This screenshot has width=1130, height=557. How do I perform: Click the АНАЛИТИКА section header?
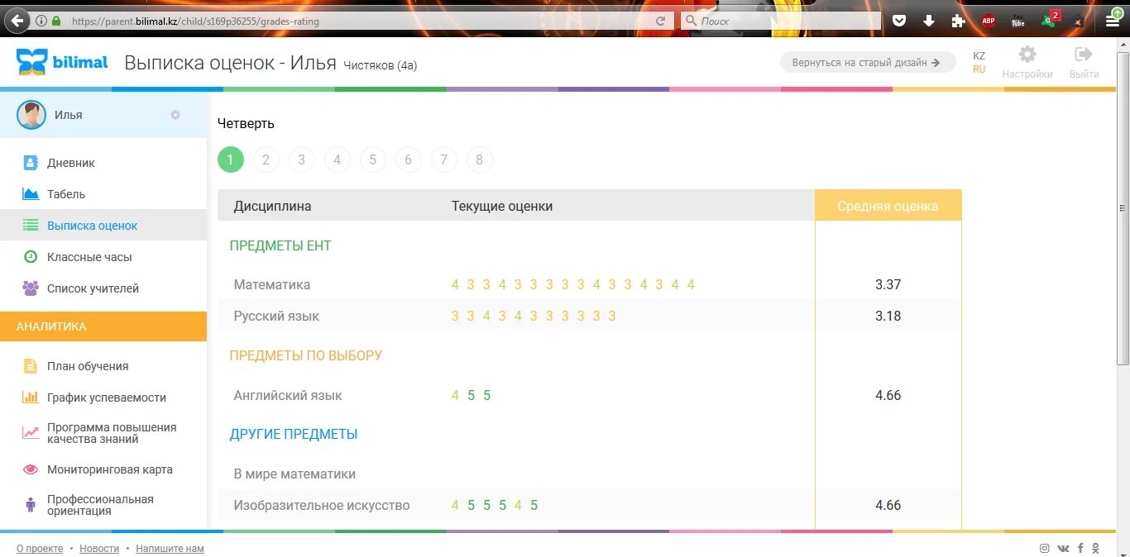[x=103, y=326]
